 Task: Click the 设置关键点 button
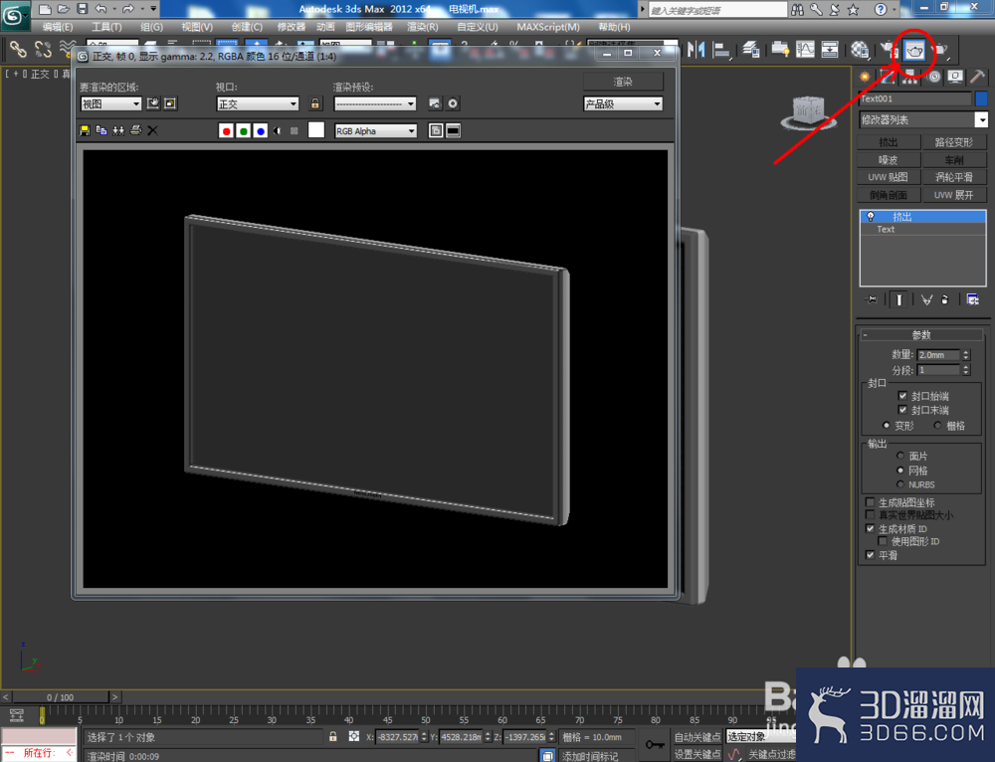click(x=697, y=754)
